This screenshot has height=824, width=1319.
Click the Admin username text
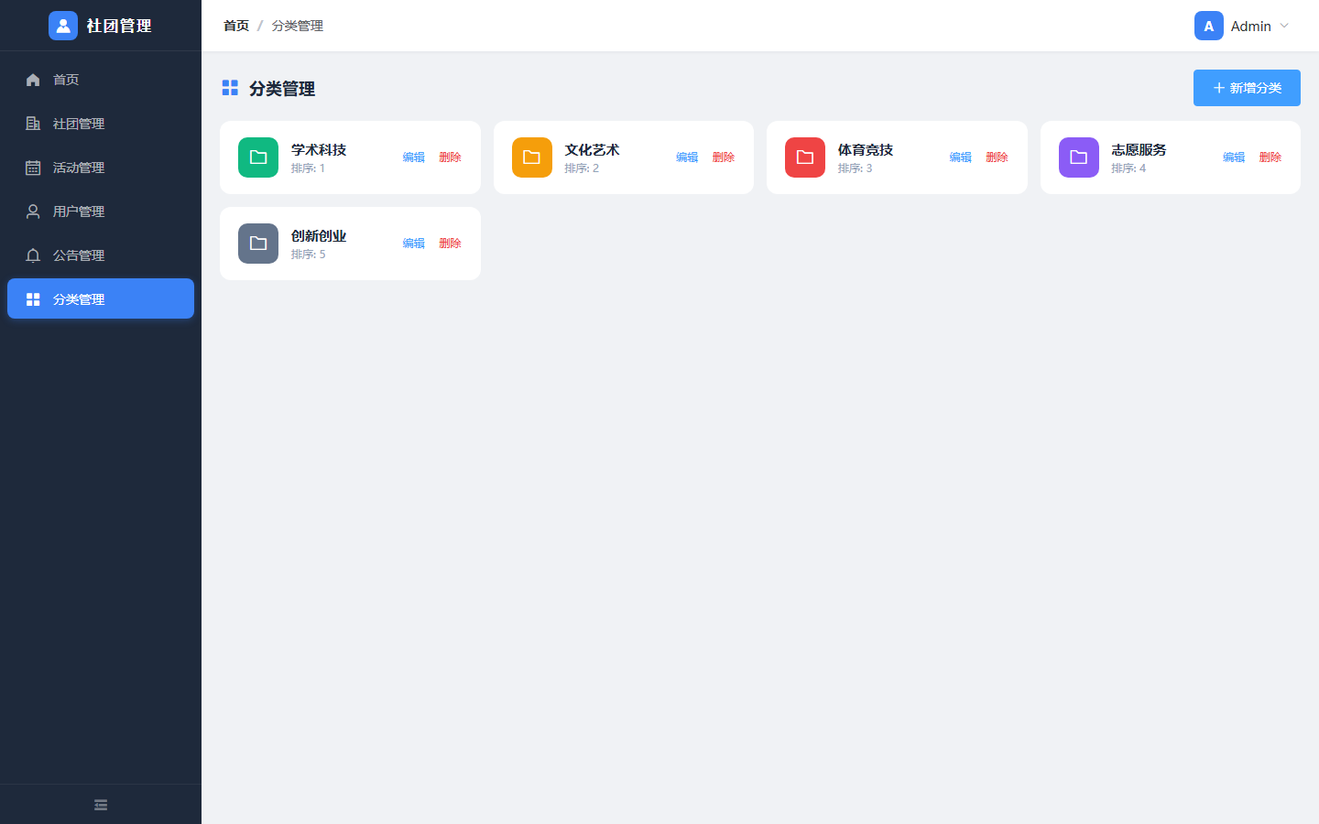1251,26
